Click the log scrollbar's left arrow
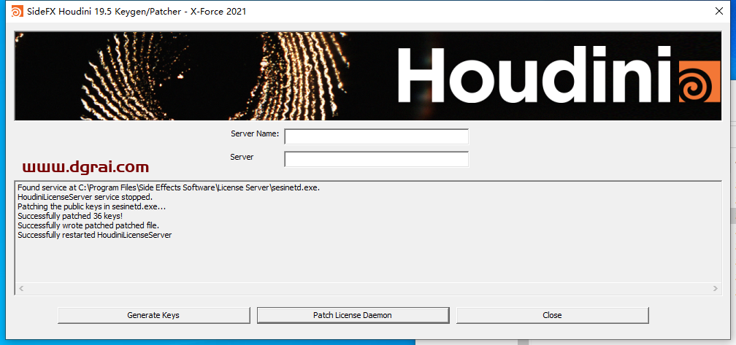Image resolution: width=736 pixels, height=345 pixels. (21, 288)
